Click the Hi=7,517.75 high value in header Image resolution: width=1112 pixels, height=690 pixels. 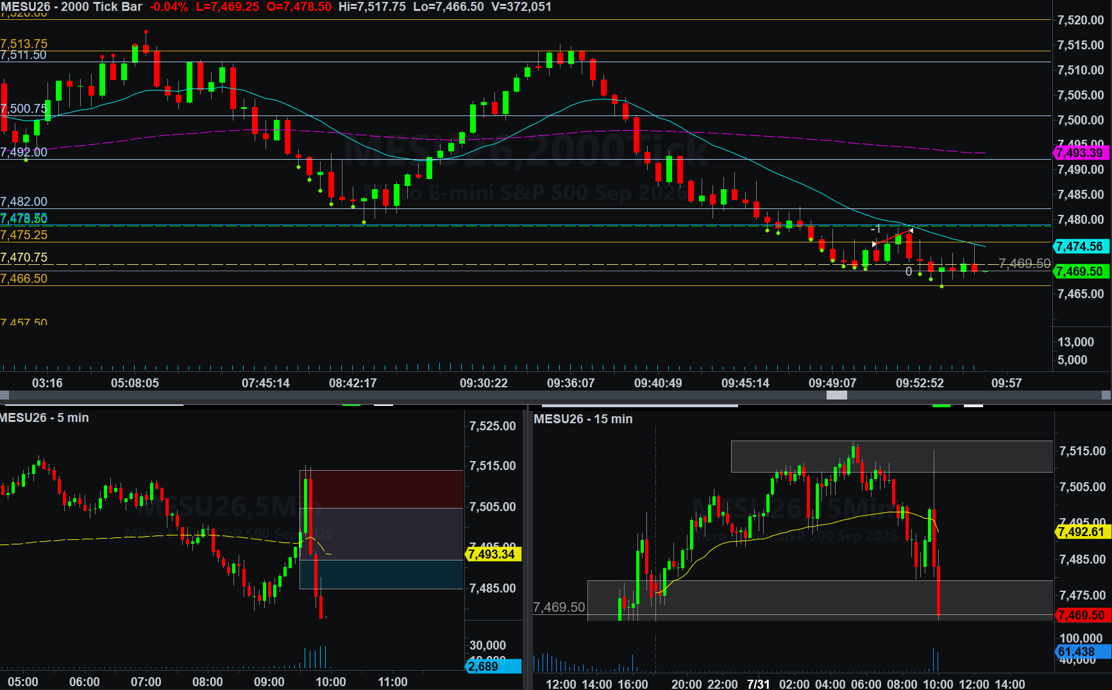pos(372,7)
